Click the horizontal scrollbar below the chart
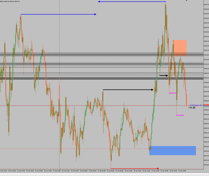The image size is (209, 176). (104, 174)
